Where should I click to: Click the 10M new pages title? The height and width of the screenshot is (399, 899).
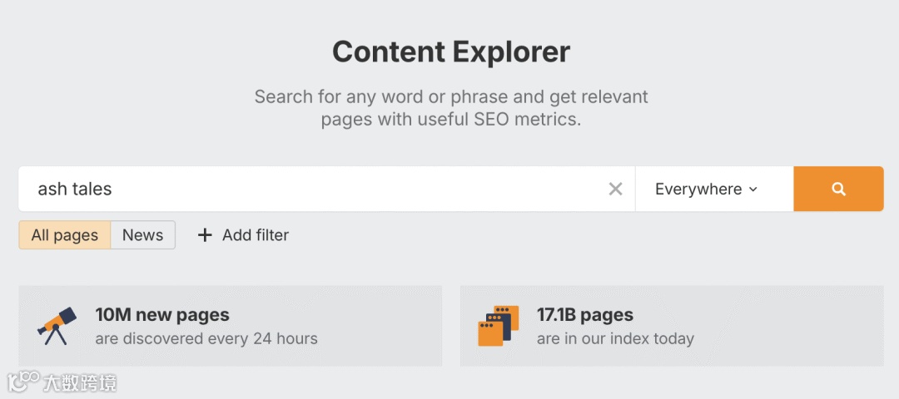tap(162, 315)
